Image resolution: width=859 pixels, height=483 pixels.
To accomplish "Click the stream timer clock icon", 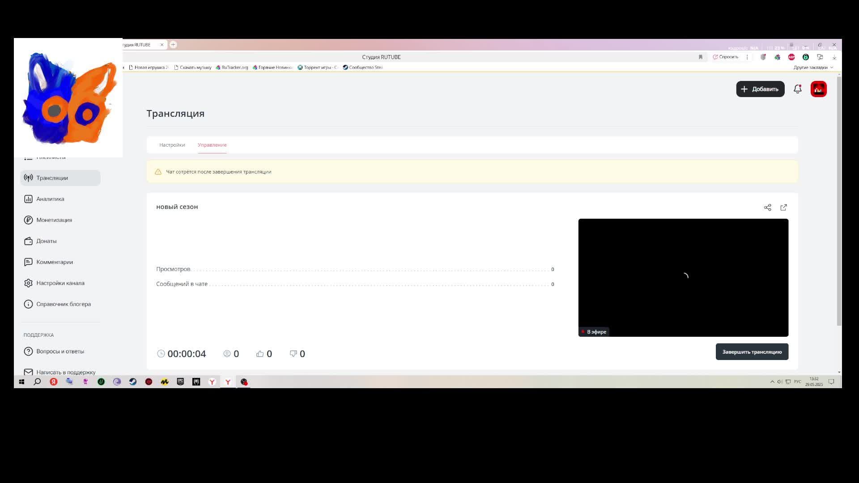I will tap(161, 354).
